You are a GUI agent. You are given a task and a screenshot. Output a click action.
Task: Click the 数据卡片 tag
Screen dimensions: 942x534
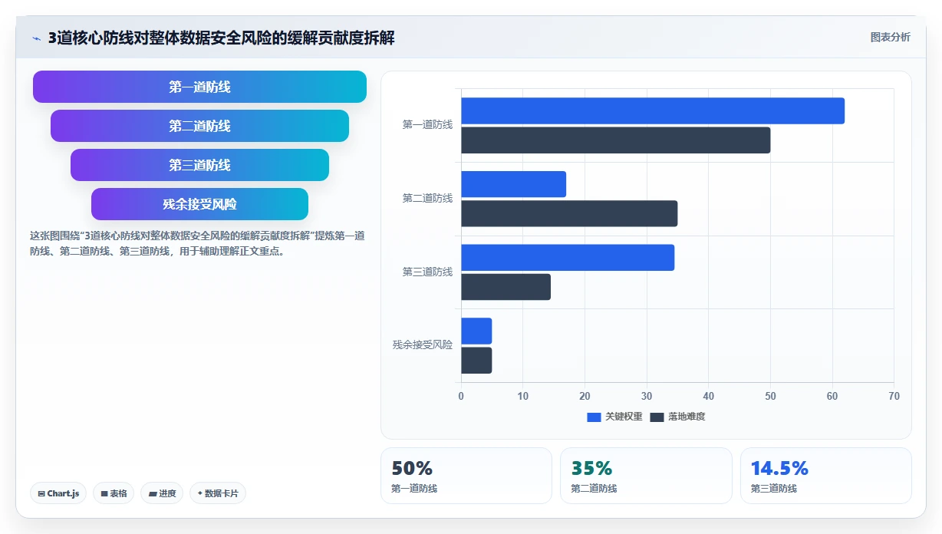click(217, 493)
